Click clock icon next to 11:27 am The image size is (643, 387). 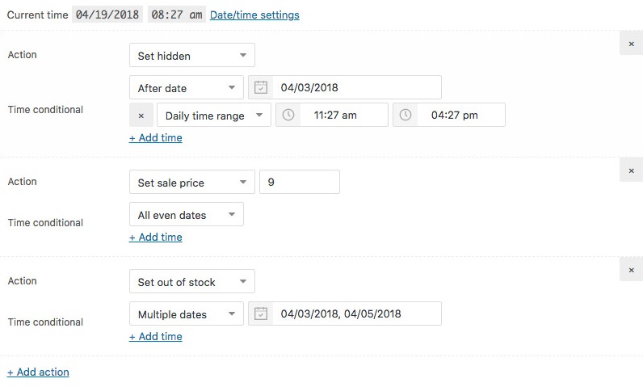(x=288, y=115)
